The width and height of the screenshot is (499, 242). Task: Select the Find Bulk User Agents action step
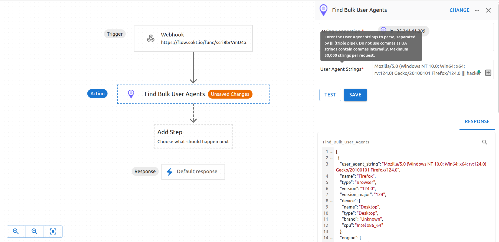[193, 94]
